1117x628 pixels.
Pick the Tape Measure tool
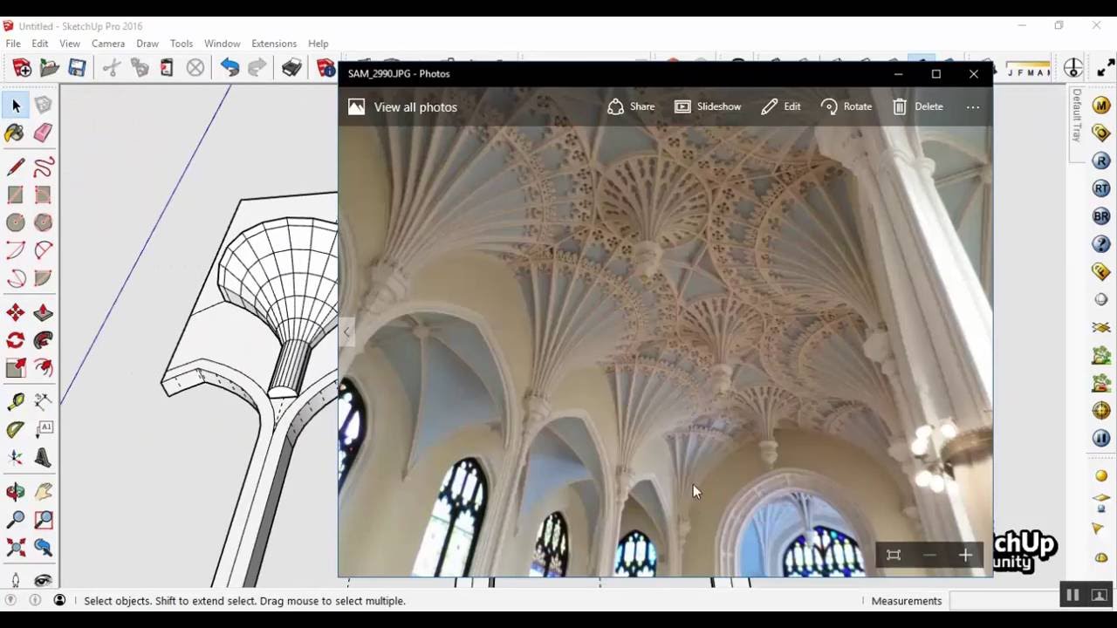(x=16, y=402)
